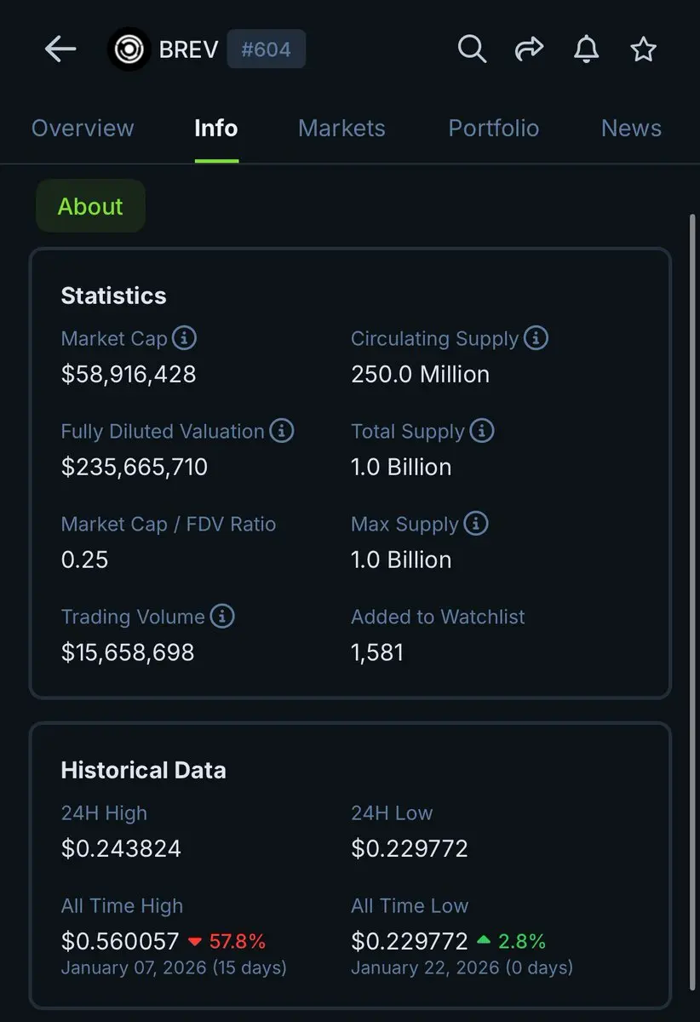Image resolution: width=700 pixels, height=1022 pixels.
Task: Select the Info tab
Action: [216, 129]
